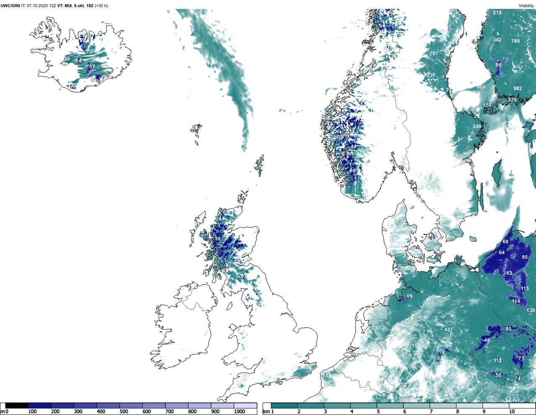The image size is (536, 415).
Task: Click the 'Visibility' label at top right
Action: coord(526,6)
